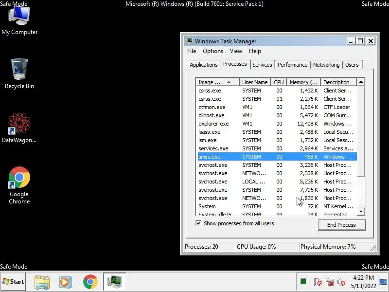This screenshot has height=292, width=389.
Task: Switch to the Performance tab
Action: tap(293, 65)
